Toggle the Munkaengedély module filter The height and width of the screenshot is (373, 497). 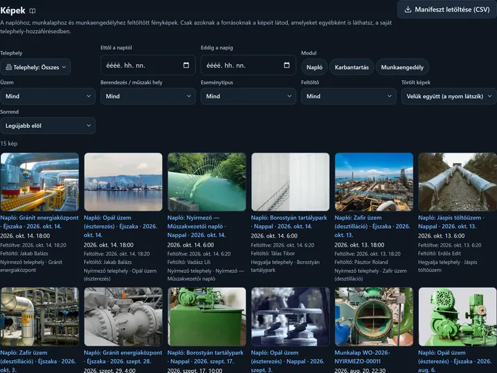[402, 67]
